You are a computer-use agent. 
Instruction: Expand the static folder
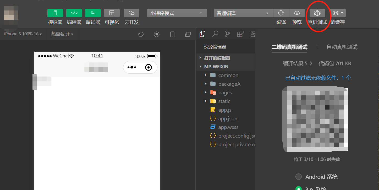226,101
